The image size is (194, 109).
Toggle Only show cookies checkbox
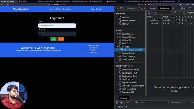(184, 13)
